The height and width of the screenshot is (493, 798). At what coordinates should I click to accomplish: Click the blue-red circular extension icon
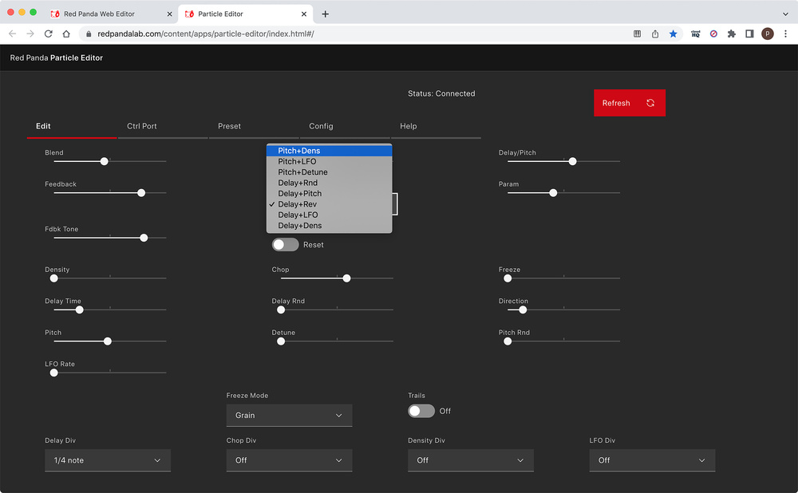pyautogui.click(x=713, y=34)
